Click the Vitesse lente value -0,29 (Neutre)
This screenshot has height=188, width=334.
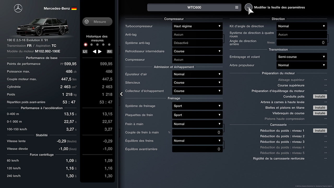coord(67,141)
